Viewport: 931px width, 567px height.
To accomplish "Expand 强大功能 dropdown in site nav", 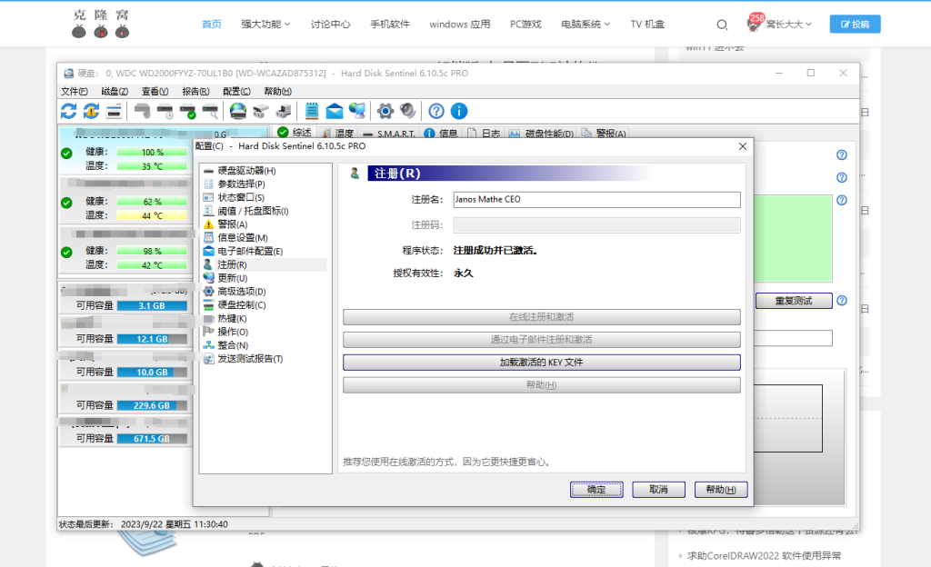I will click(265, 25).
